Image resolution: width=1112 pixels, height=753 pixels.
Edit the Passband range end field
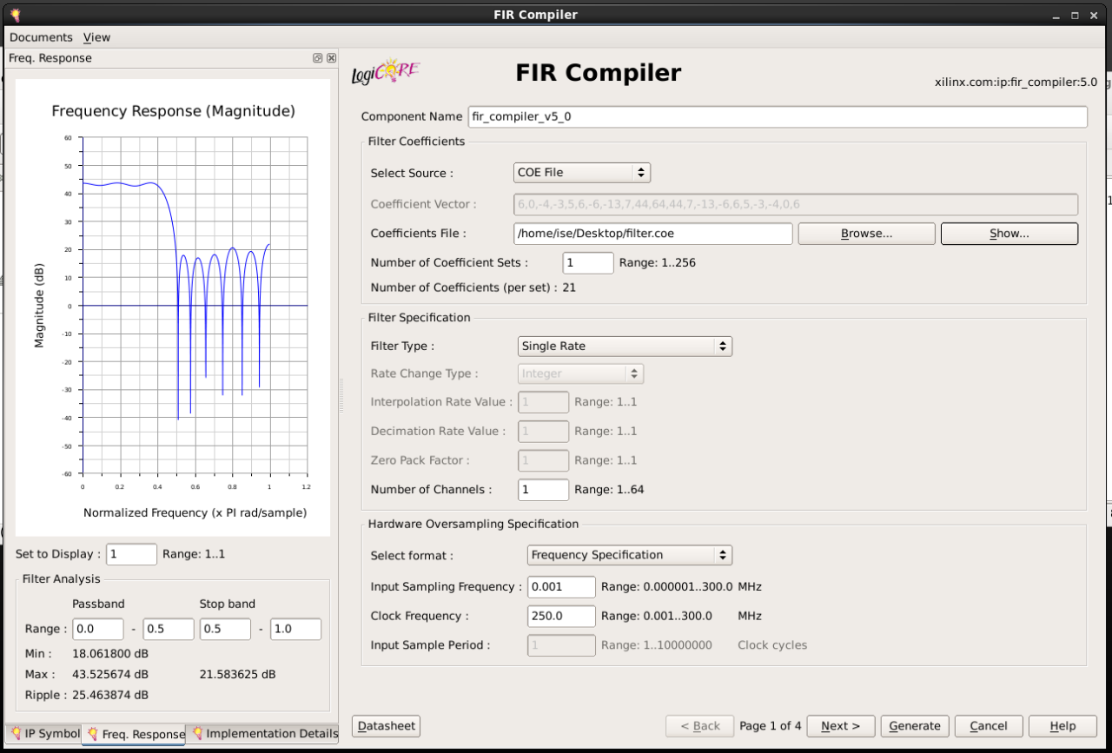(x=169, y=630)
